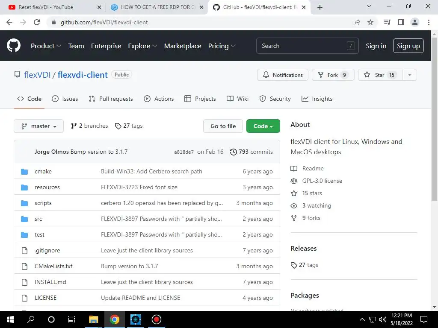Open the cmake folder icon
This screenshot has width=438, height=328.
24,172
